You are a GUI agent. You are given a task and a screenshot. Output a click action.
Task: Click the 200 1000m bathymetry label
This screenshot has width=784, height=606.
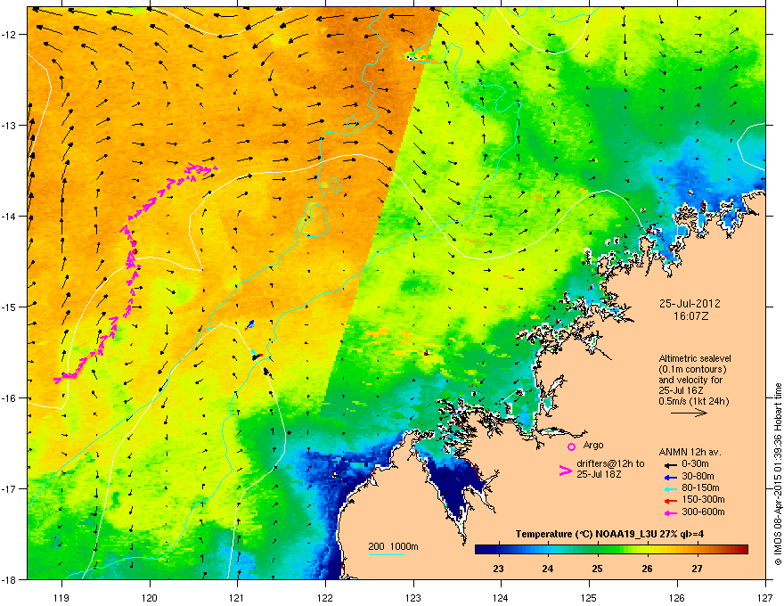point(394,546)
